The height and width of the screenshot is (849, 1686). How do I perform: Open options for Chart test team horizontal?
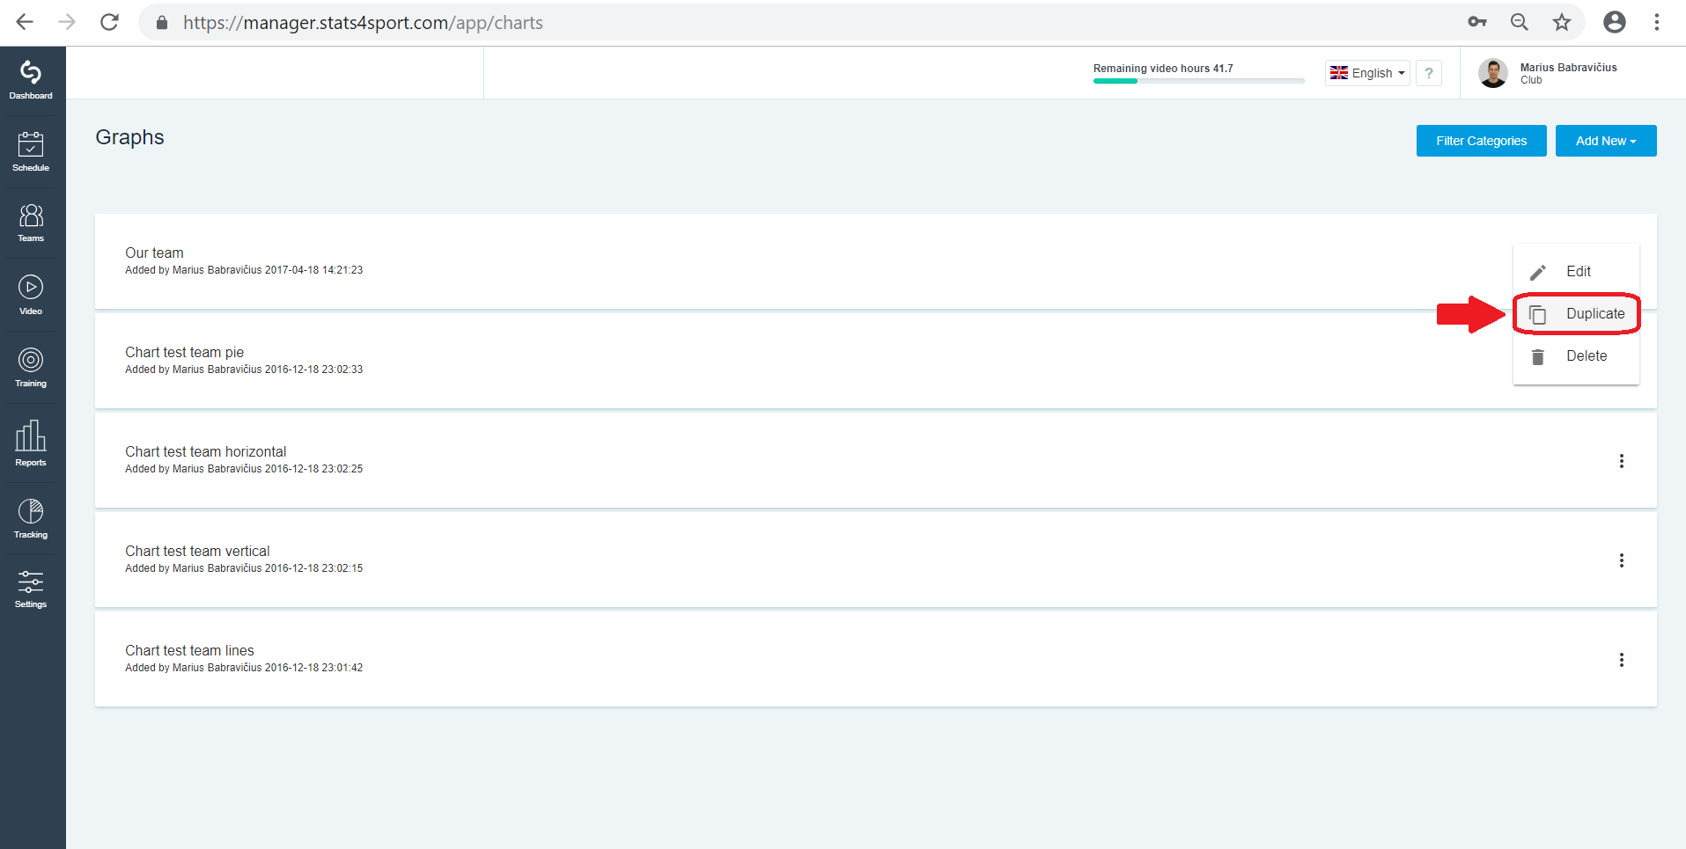tap(1622, 461)
